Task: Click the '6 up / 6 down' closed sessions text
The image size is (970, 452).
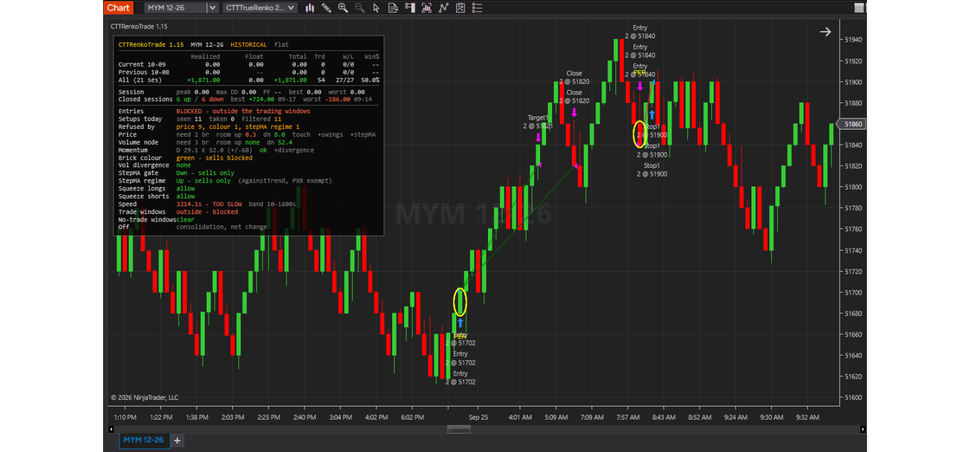Action: [201, 100]
